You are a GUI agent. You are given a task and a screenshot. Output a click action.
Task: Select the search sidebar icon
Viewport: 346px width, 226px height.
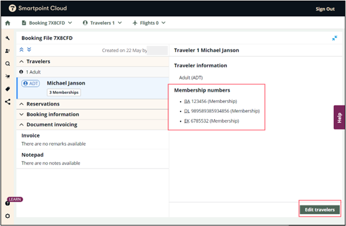click(x=8, y=64)
